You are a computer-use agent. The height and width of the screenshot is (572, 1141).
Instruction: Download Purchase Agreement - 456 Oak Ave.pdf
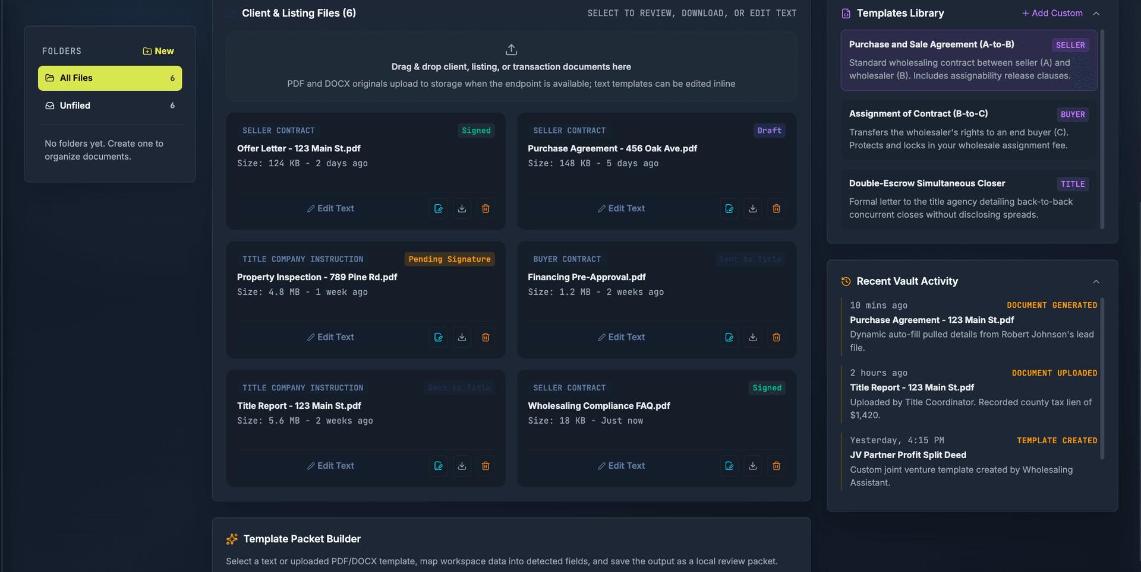coord(753,208)
